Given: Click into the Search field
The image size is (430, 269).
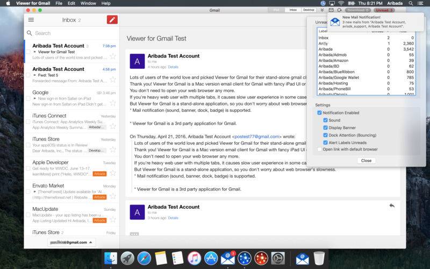Looking at the screenshot, I should coord(72,33).
